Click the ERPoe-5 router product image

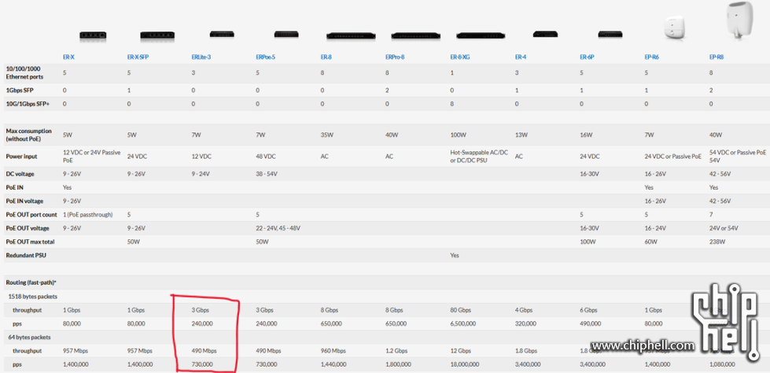(x=286, y=35)
